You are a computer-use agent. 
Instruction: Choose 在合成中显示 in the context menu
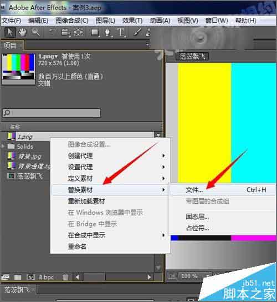86,235
